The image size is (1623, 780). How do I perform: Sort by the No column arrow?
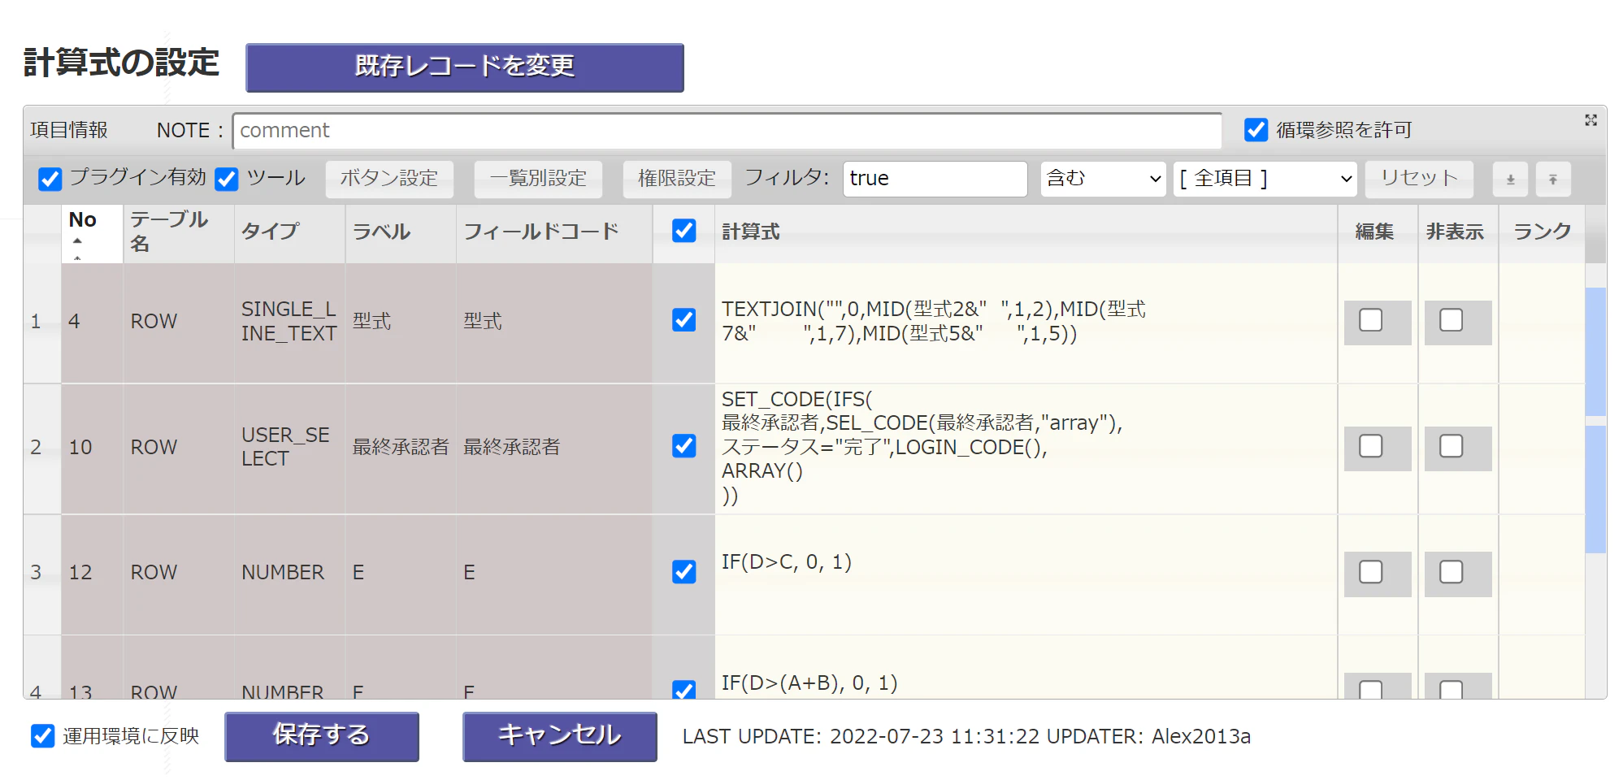(77, 241)
